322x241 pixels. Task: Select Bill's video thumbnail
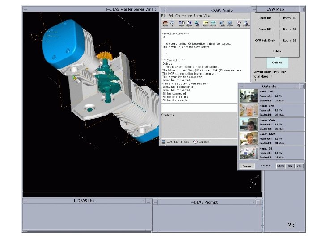[x=249, y=153]
